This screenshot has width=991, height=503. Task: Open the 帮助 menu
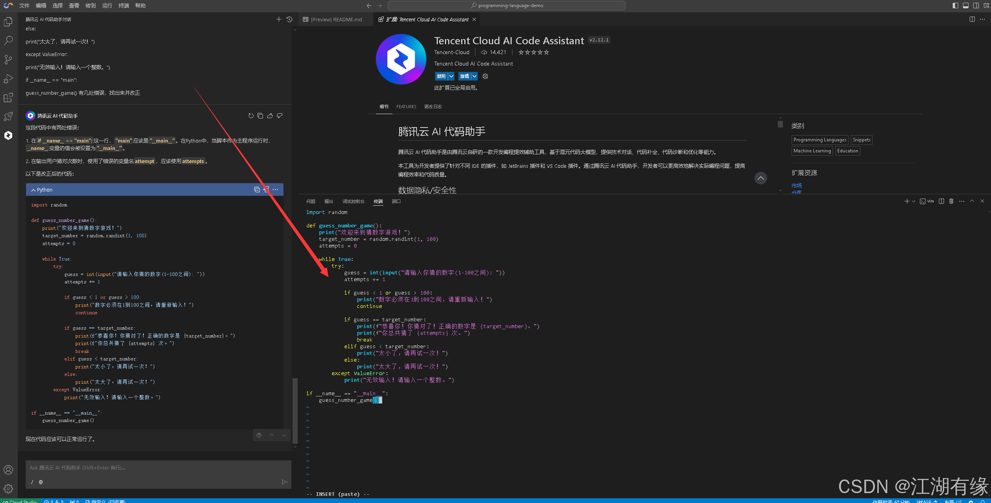141,6
